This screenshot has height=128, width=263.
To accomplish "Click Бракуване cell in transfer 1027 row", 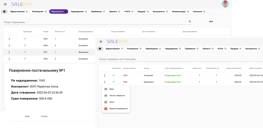I will pyautogui.click(x=83, y=52).
